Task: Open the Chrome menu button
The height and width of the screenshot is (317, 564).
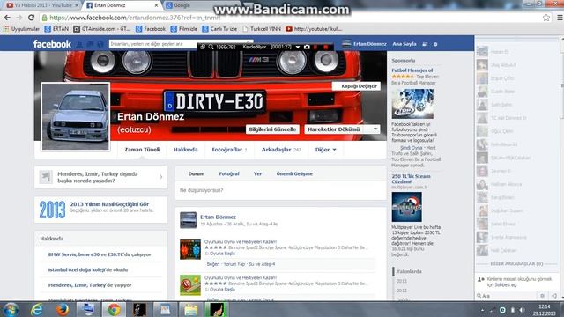Action: pyautogui.click(x=560, y=18)
